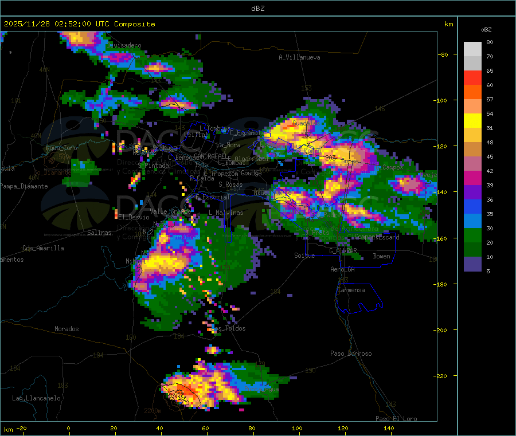Viewport: 516px width, 436px height.
Task: Click the dBZ title at top
Action: (x=257, y=9)
